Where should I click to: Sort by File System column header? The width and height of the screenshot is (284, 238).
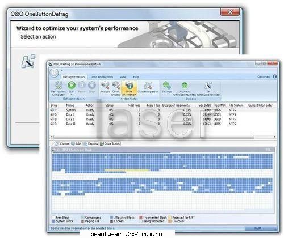(236, 105)
